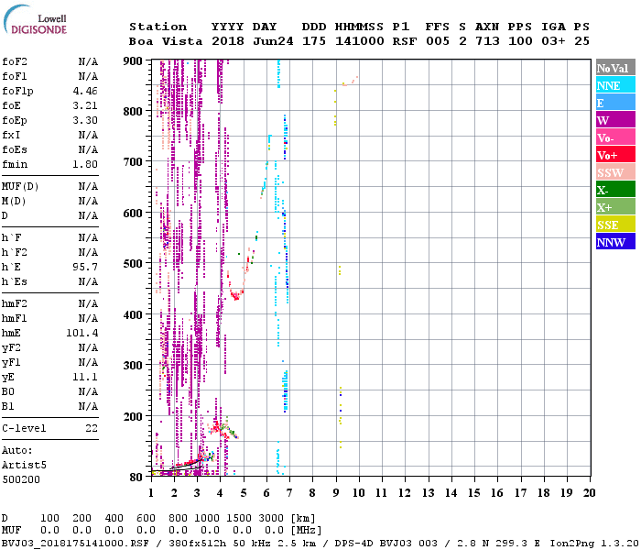Click the C-level value 22
The height and width of the screenshot is (550, 641).
(92, 428)
